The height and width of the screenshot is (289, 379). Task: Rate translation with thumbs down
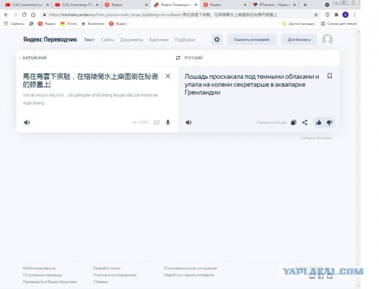[x=329, y=123]
